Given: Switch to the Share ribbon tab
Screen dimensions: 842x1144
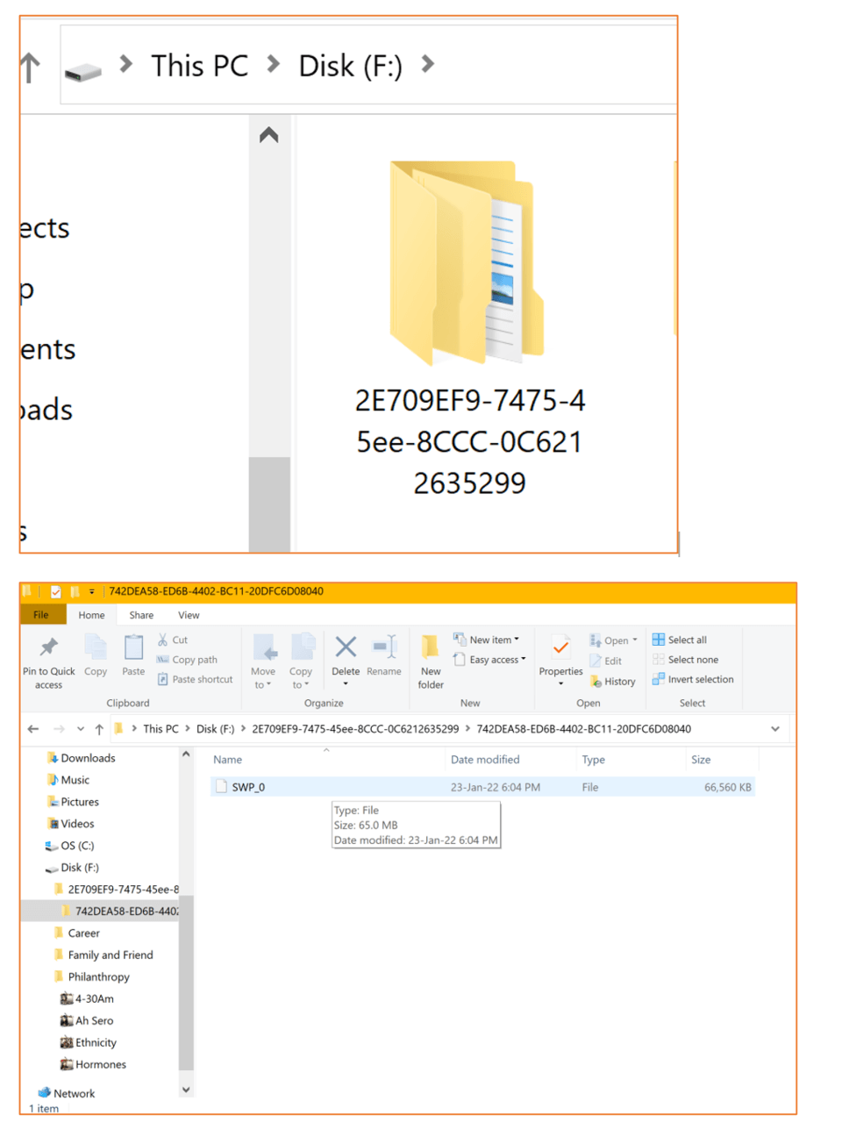Looking at the screenshot, I should (x=141, y=615).
